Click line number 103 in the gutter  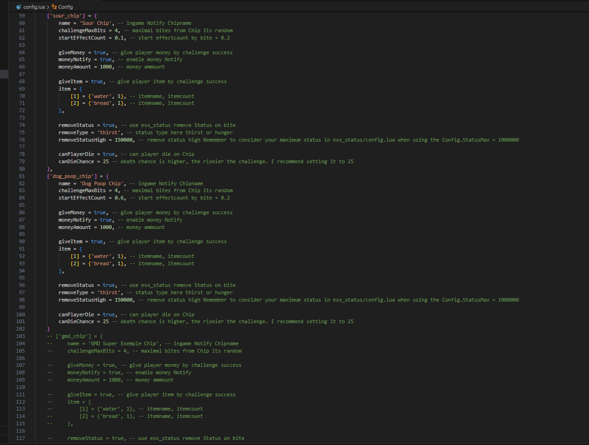[x=21, y=336]
